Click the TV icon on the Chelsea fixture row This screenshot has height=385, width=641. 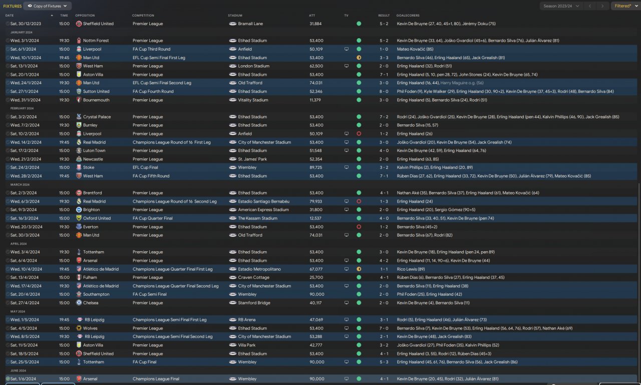[x=346, y=303]
